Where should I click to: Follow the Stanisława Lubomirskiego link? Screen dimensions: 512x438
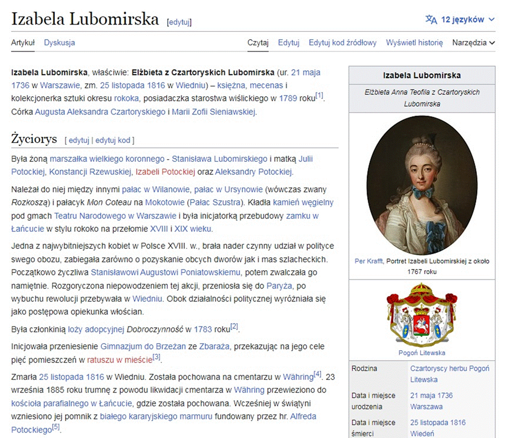[x=219, y=159]
